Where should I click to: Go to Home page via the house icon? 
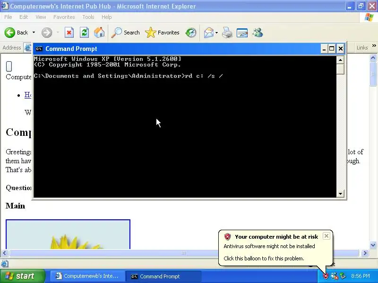[99, 33]
